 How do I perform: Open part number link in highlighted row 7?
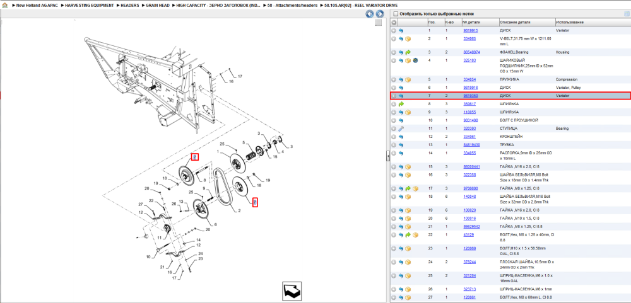point(471,96)
